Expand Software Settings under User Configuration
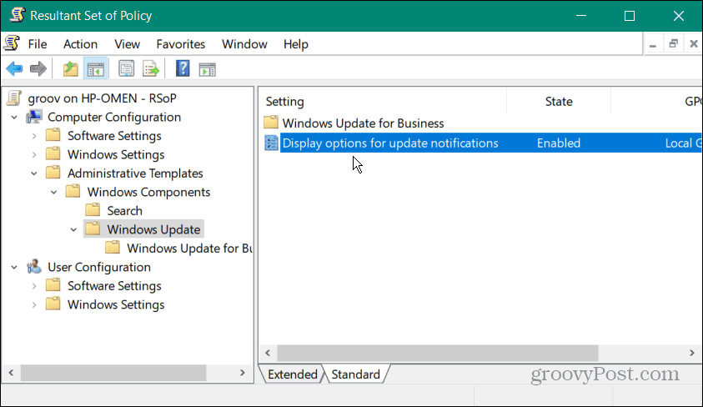This screenshot has width=703, height=407. pyautogui.click(x=34, y=286)
